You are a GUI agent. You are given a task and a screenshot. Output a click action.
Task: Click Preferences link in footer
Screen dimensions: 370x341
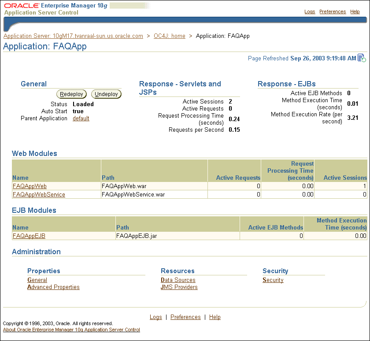click(x=185, y=317)
